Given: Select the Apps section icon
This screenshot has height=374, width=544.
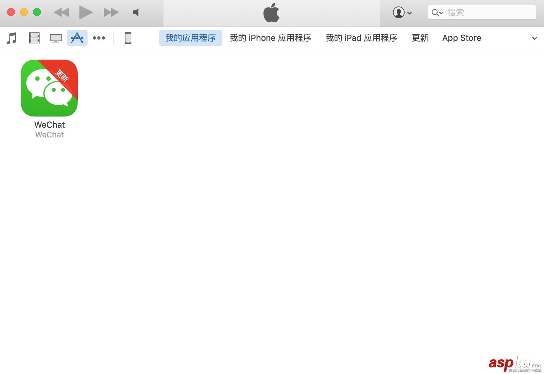Looking at the screenshot, I should (x=77, y=38).
